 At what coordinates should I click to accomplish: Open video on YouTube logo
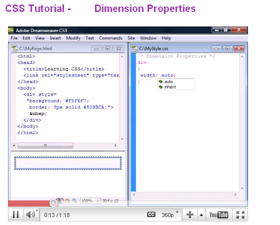click(x=219, y=214)
